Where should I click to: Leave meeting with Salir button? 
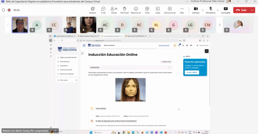coord(241,10)
